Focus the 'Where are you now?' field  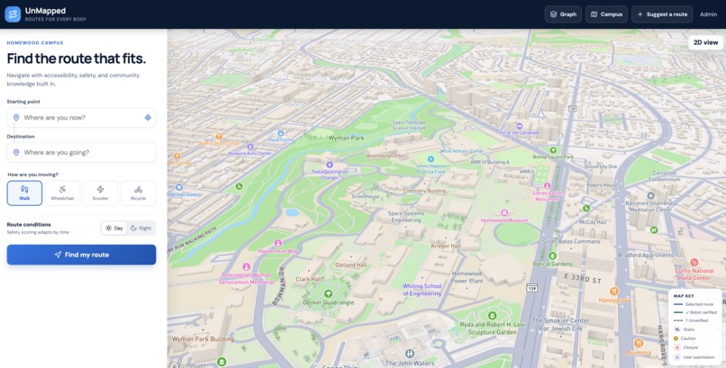tap(81, 118)
